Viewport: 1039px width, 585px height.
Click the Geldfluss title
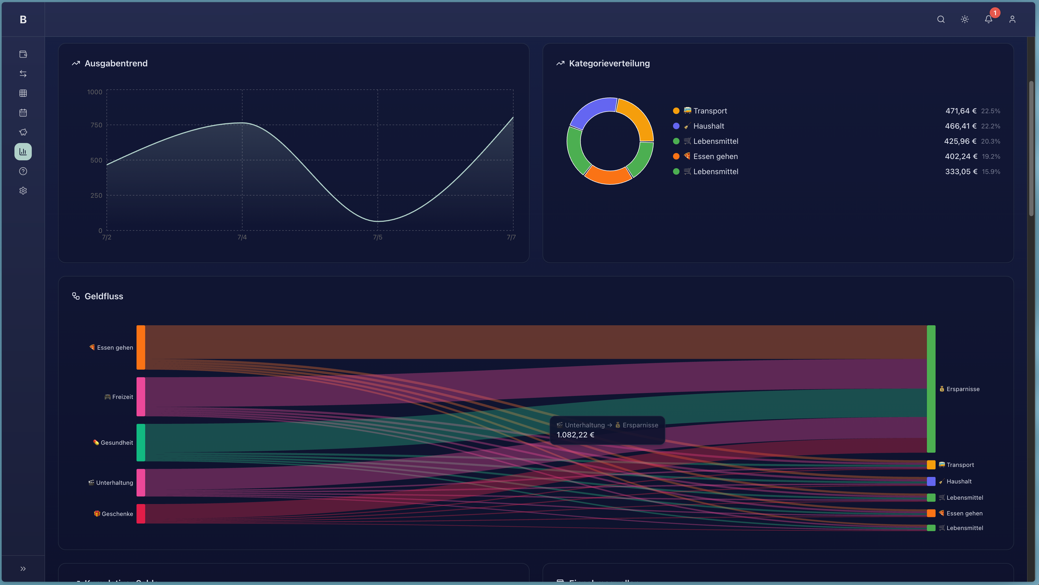104,296
